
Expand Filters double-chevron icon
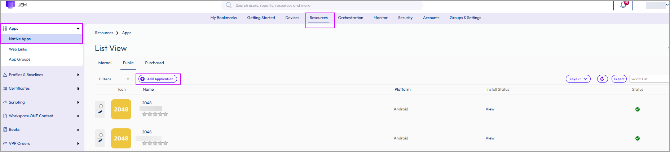[128, 79]
